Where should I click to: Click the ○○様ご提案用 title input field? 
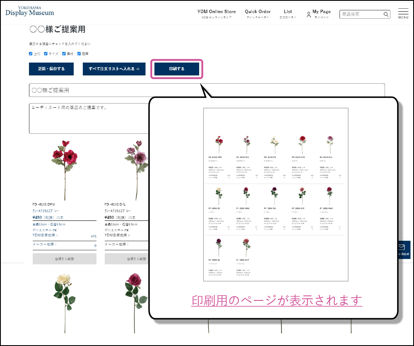pyautogui.click(x=207, y=90)
